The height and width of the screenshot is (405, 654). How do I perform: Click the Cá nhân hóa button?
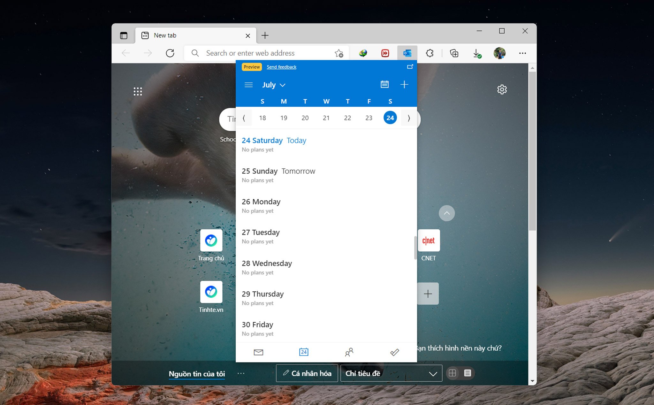point(307,373)
